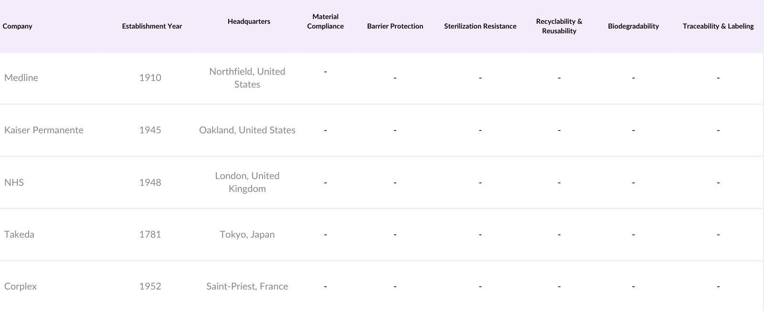Select the Takeda company row name
The width and height of the screenshot is (764, 311).
(19, 234)
